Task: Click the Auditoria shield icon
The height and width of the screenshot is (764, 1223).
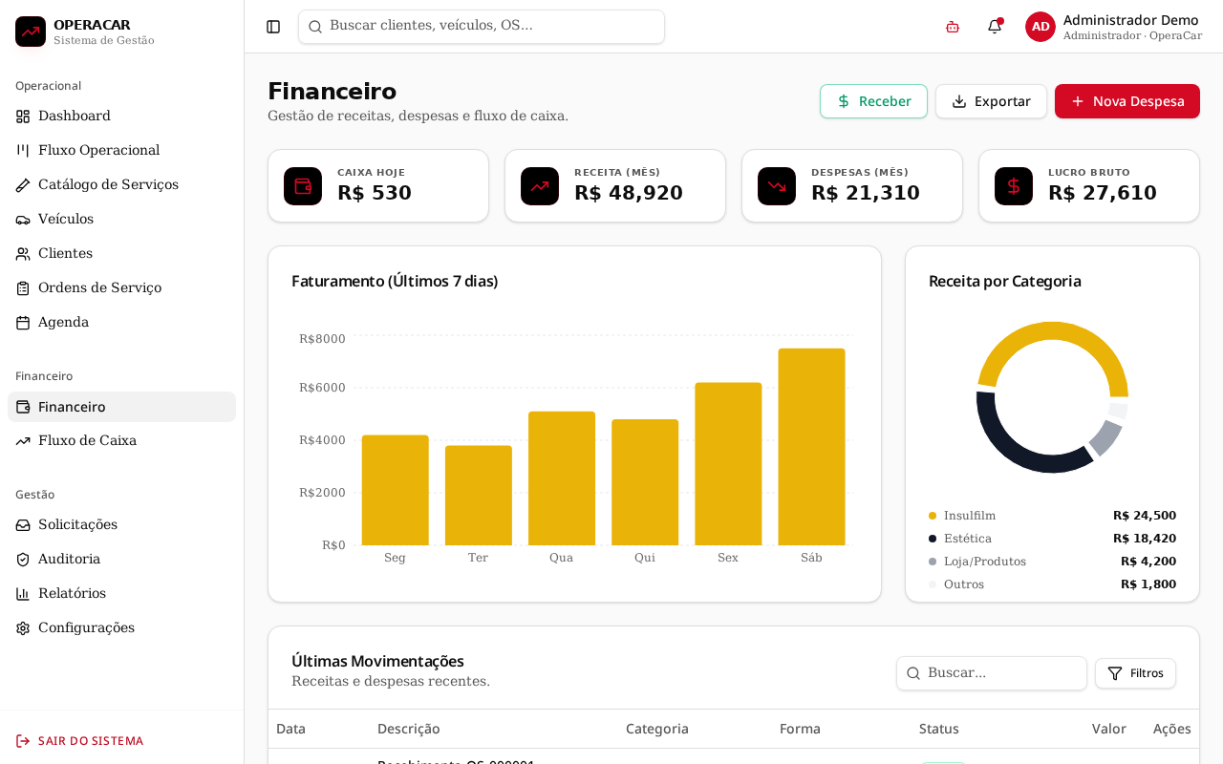Action: coord(23,560)
